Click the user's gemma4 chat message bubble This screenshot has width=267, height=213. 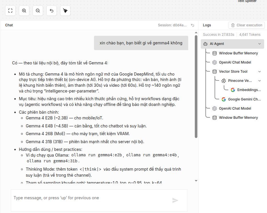pos(141,43)
